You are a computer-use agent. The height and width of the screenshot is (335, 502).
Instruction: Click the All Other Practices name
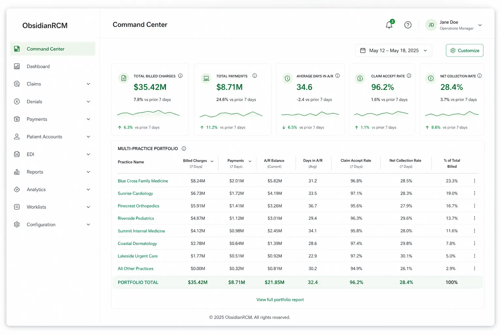click(135, 269)
